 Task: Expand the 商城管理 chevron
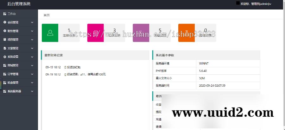32,65
